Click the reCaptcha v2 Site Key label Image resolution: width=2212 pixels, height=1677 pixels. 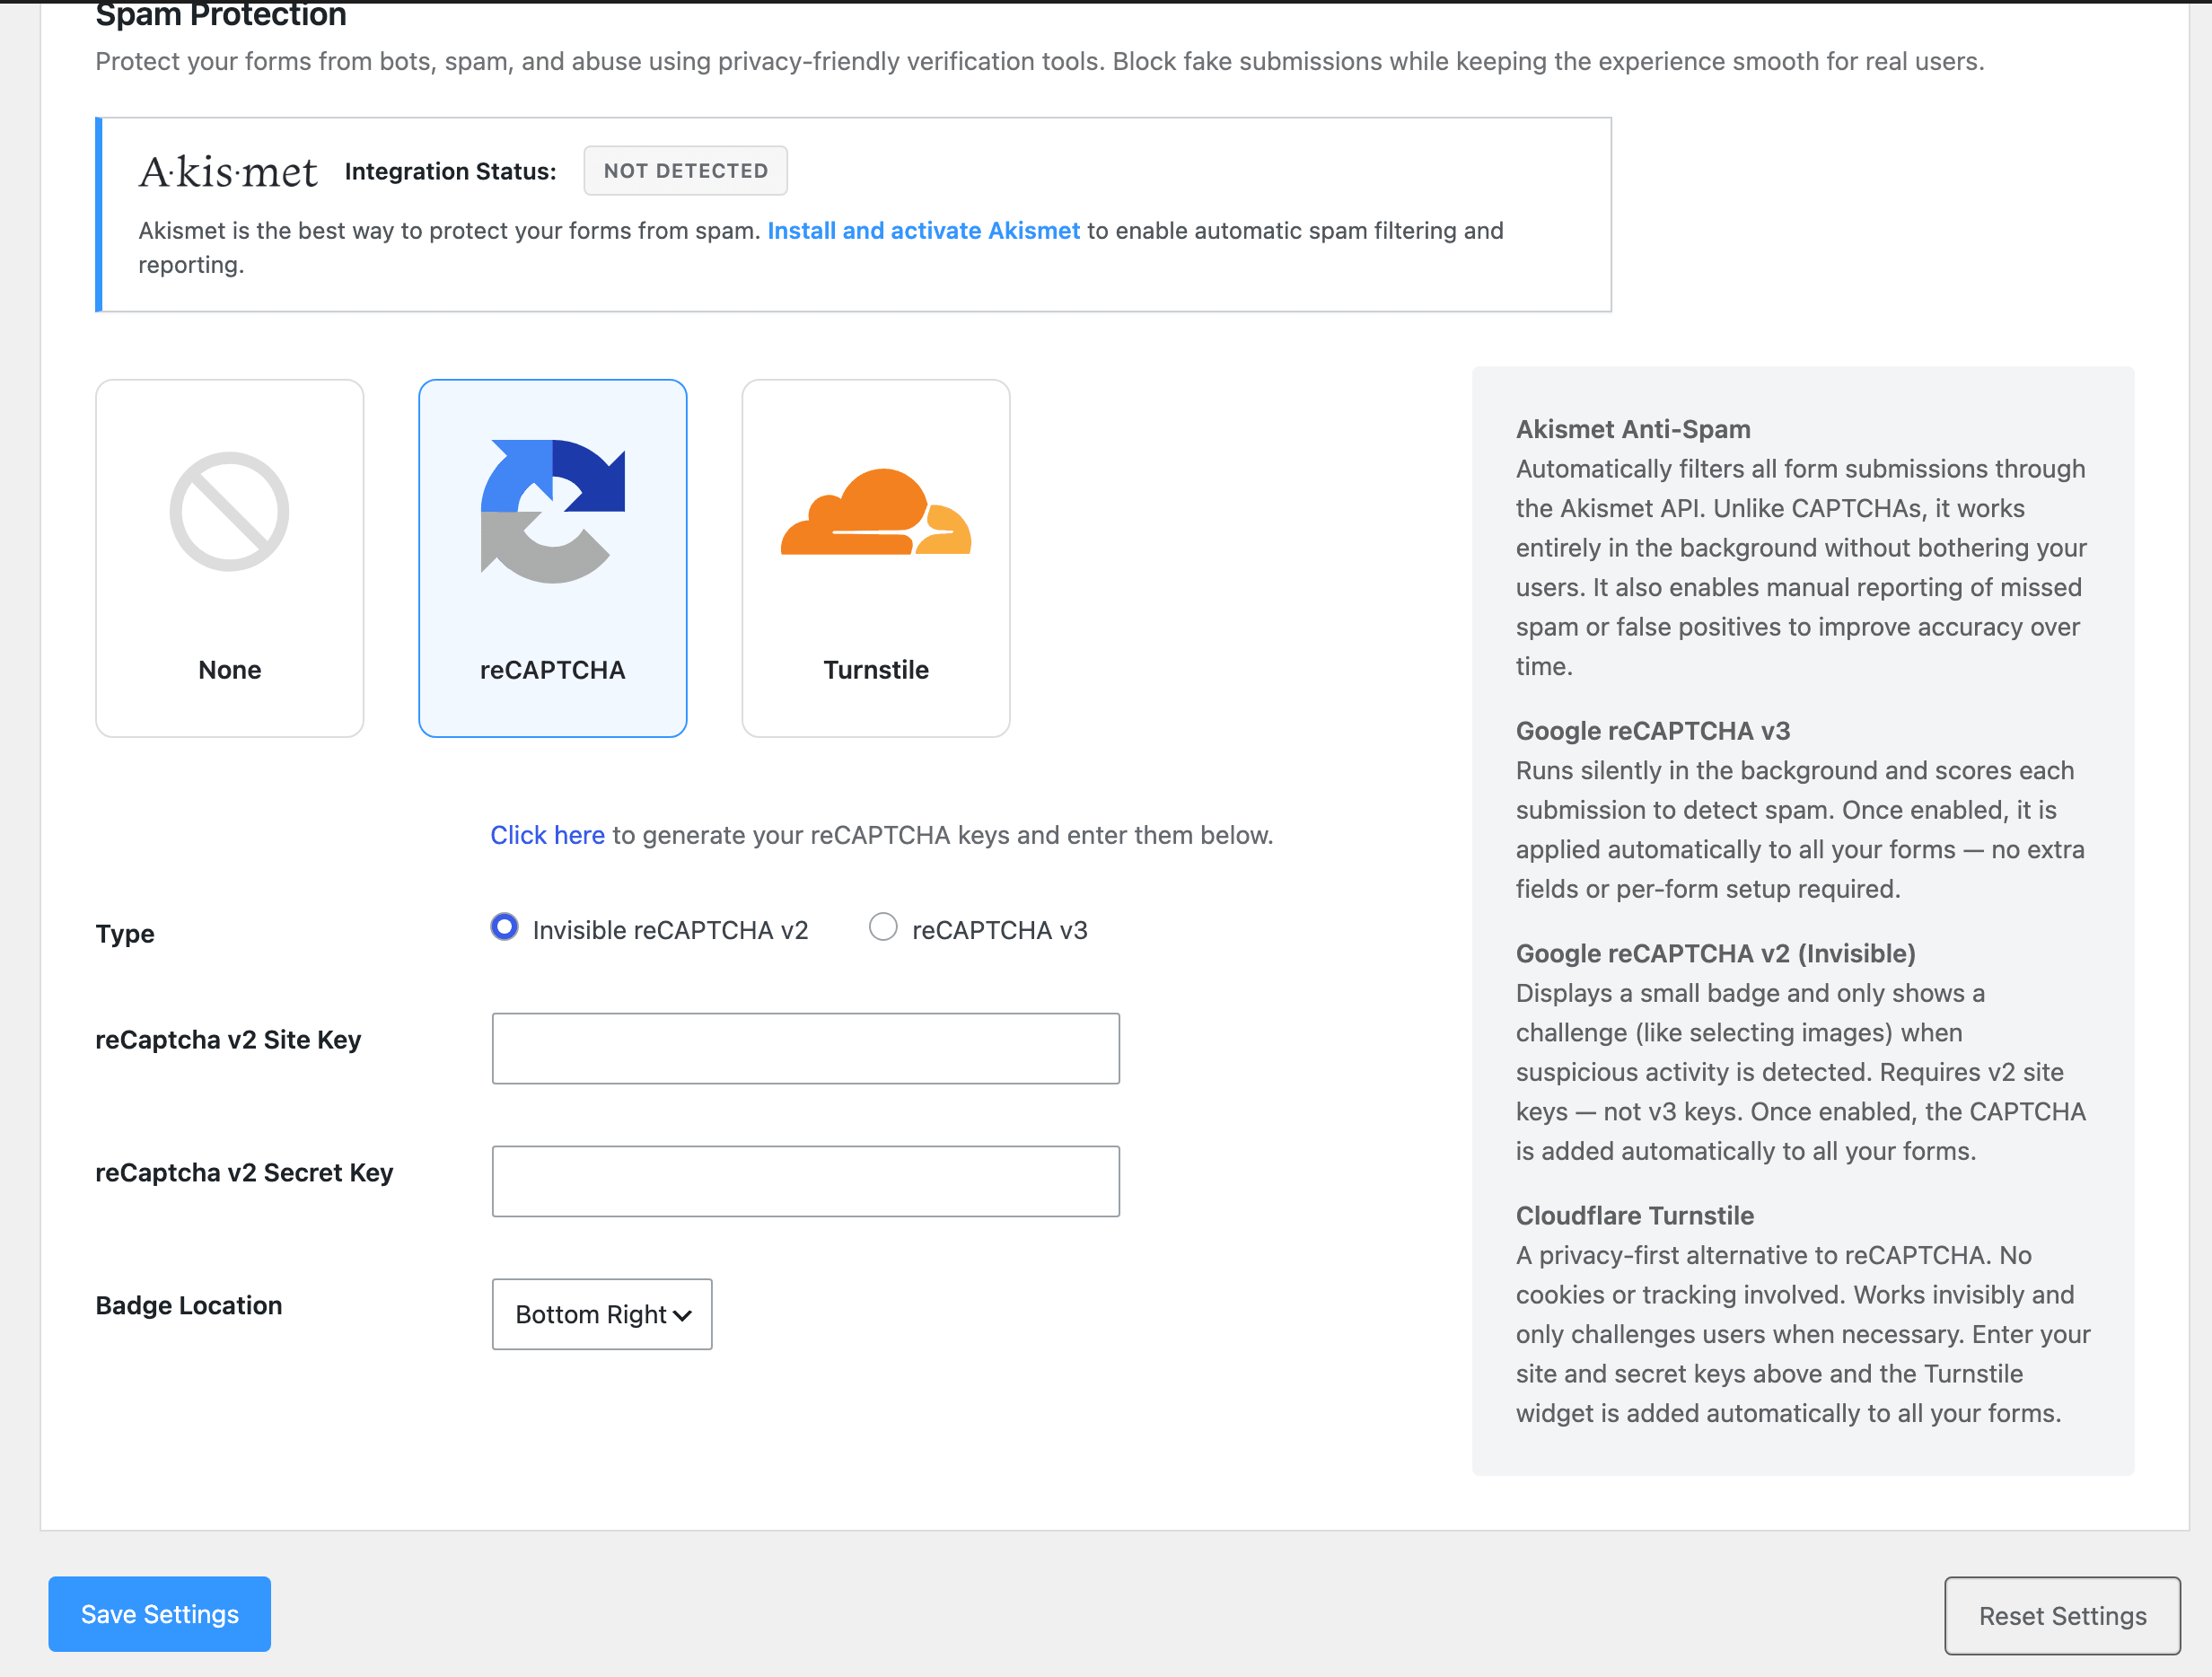[x=228, y=1040]
